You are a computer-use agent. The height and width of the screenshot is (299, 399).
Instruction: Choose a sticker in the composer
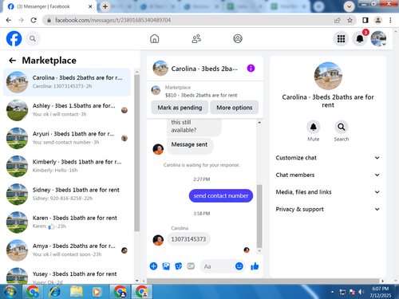point(179,266)
